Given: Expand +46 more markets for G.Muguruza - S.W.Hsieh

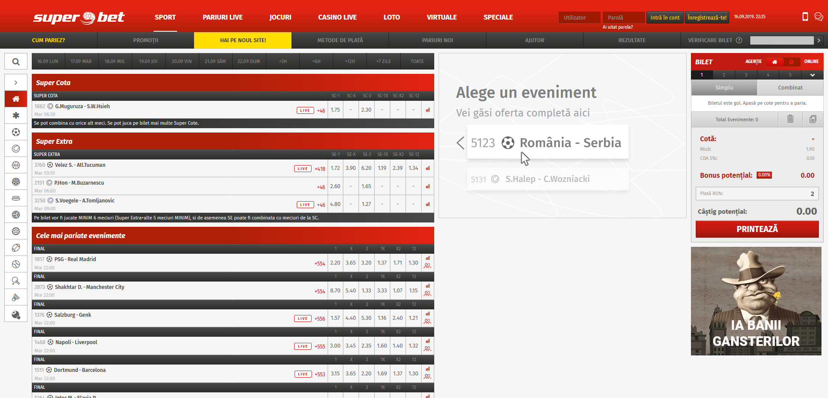Looking at the screenshot, I should (x=321, y=110).
